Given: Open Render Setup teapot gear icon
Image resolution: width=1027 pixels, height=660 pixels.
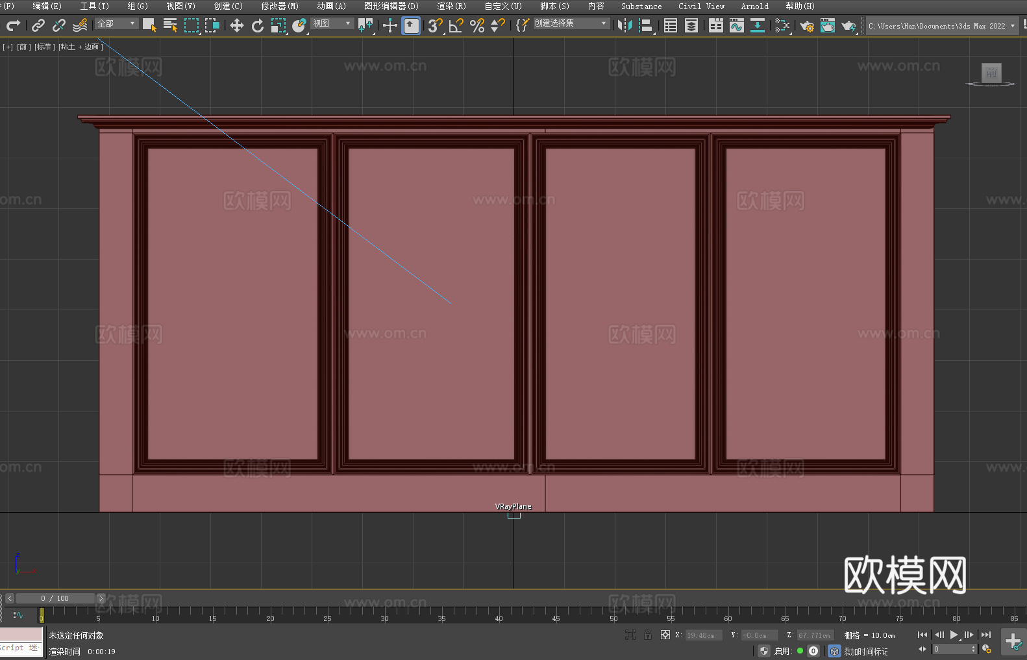Looking at the screenshot, I should point(807,25).
